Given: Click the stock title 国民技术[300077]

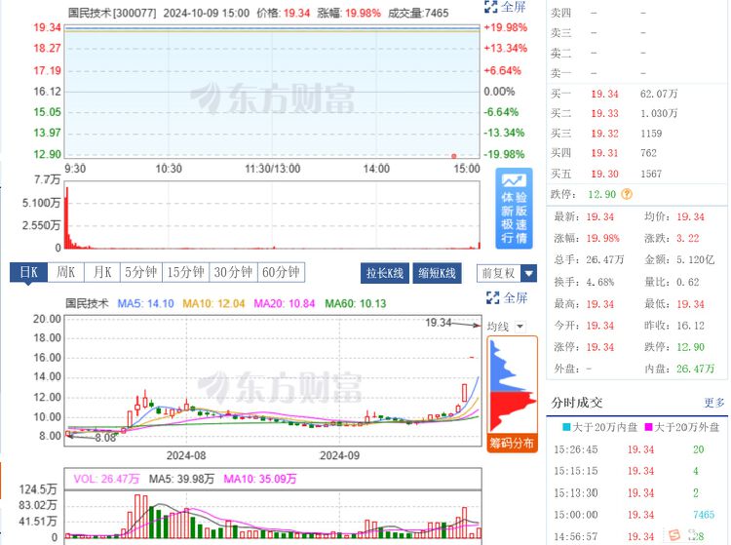Looking at the screenshot, I should 112,13.
